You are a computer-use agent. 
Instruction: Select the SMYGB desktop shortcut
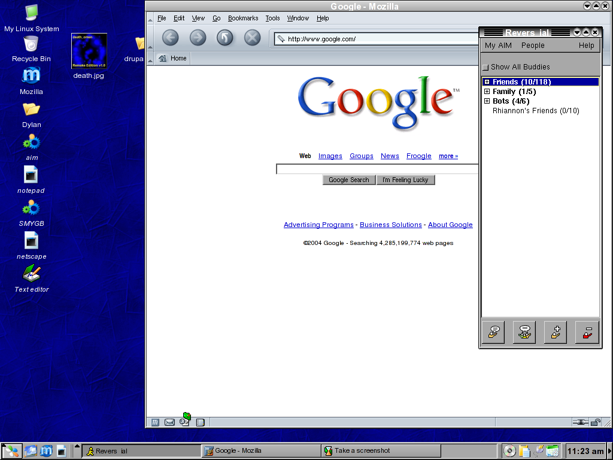(31, 213)
